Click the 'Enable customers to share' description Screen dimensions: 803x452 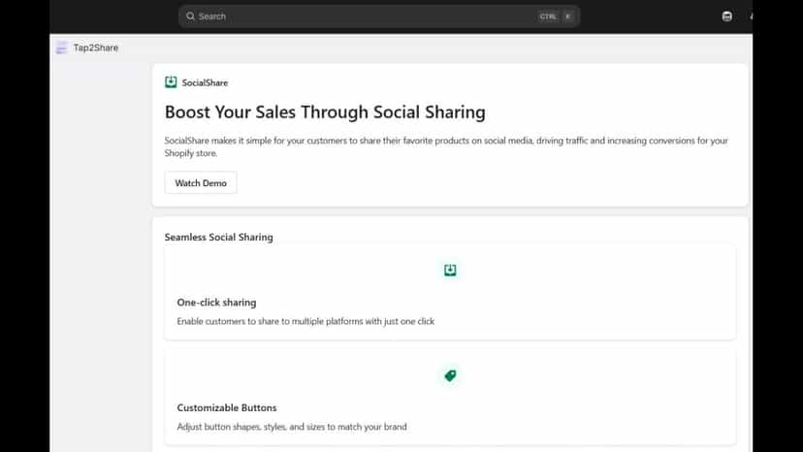305,321
